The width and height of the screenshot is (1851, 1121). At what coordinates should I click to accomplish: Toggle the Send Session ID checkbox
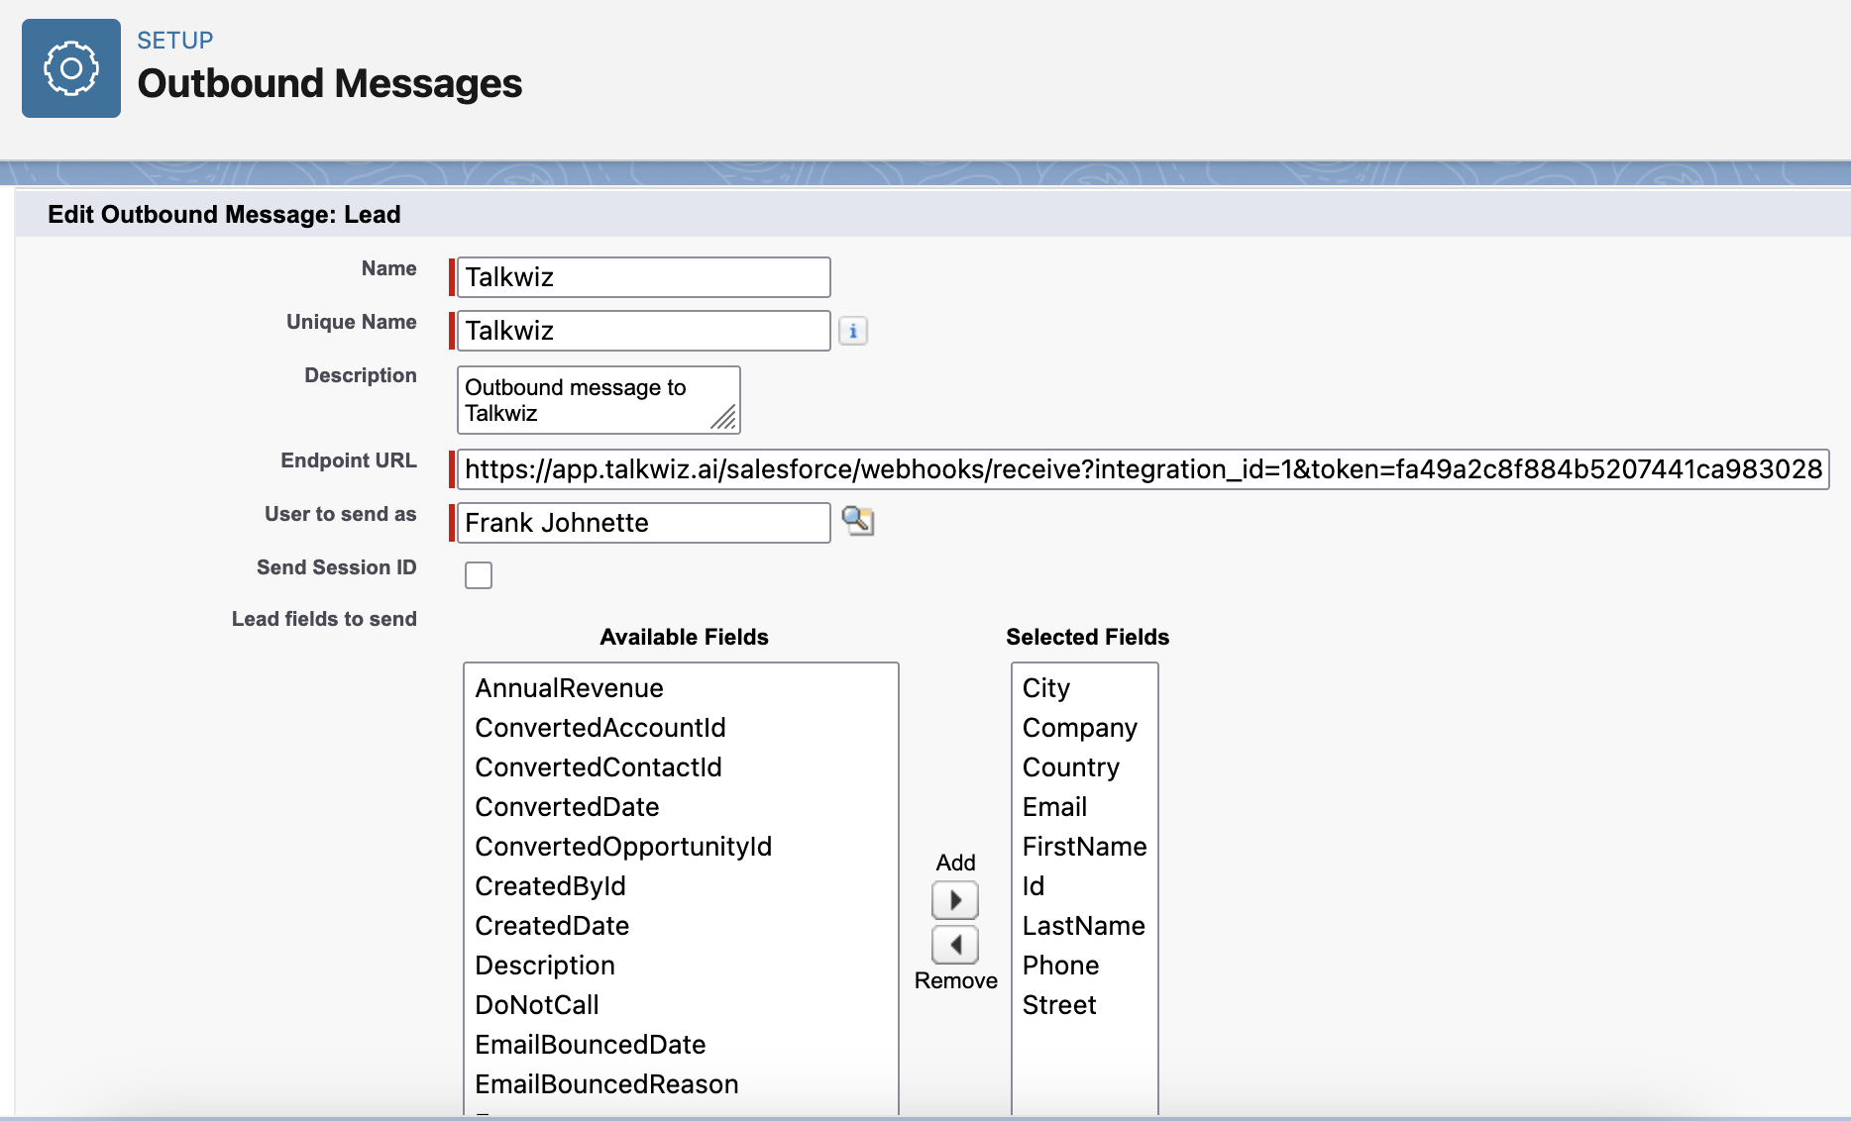pos(479,575)
